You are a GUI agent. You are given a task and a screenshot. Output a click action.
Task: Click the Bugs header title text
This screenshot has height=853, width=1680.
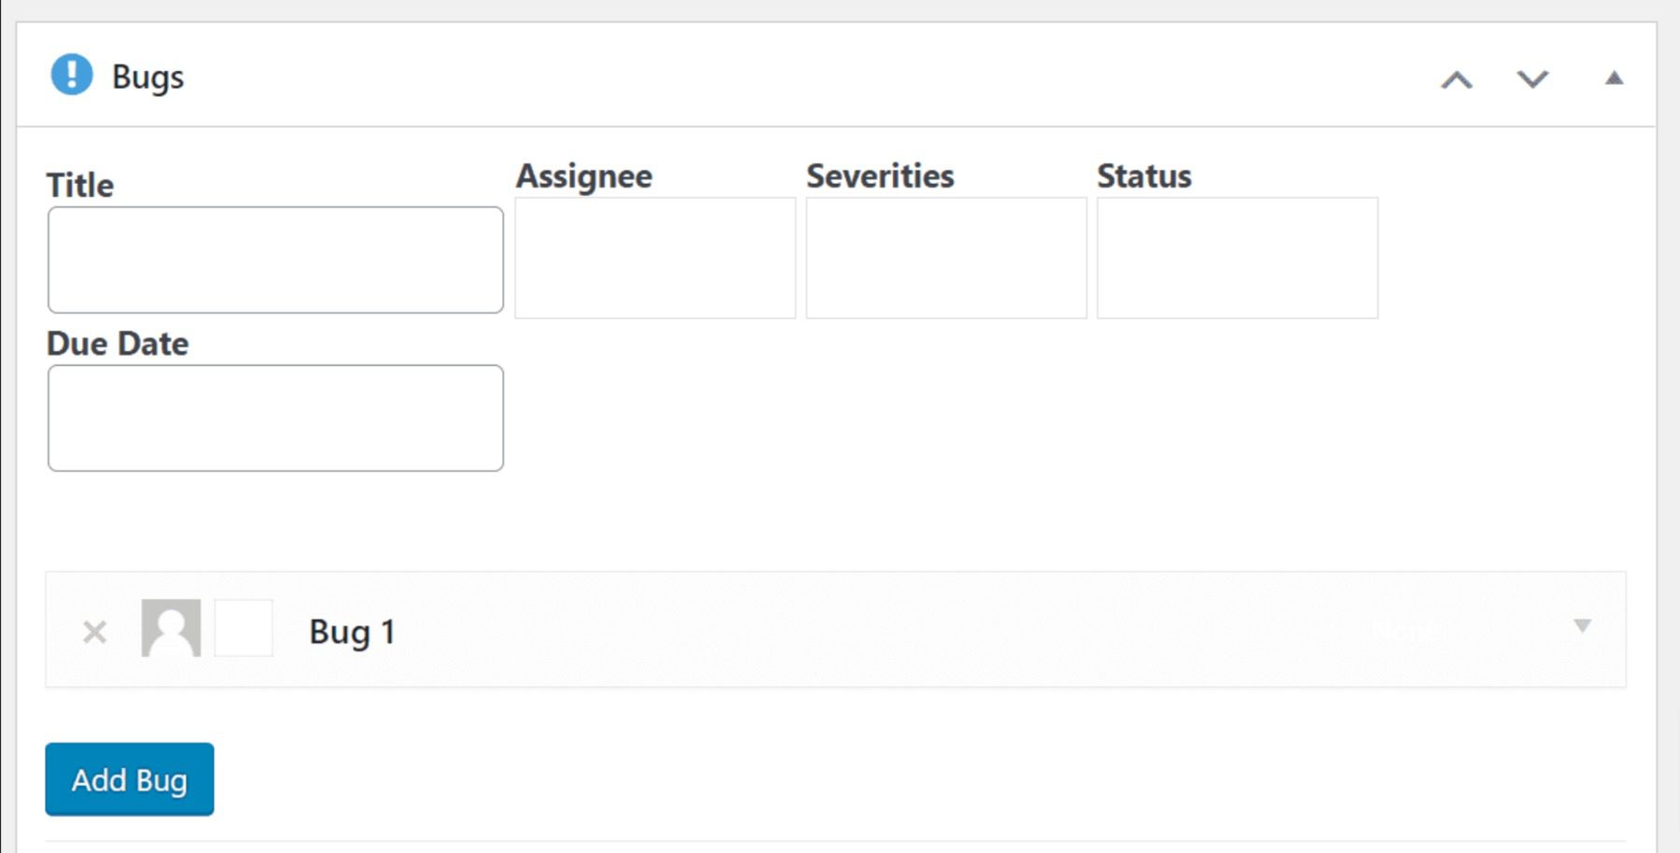[147, 77]
